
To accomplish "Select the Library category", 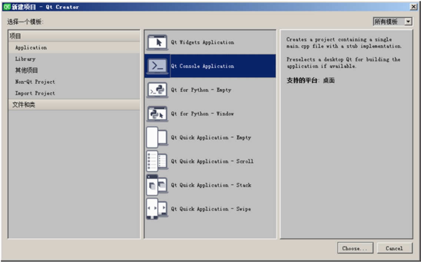I will point(74,59).
